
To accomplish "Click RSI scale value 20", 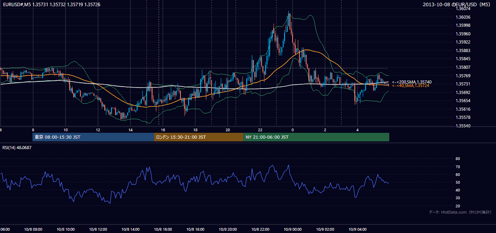I will (x=458, y=206).
